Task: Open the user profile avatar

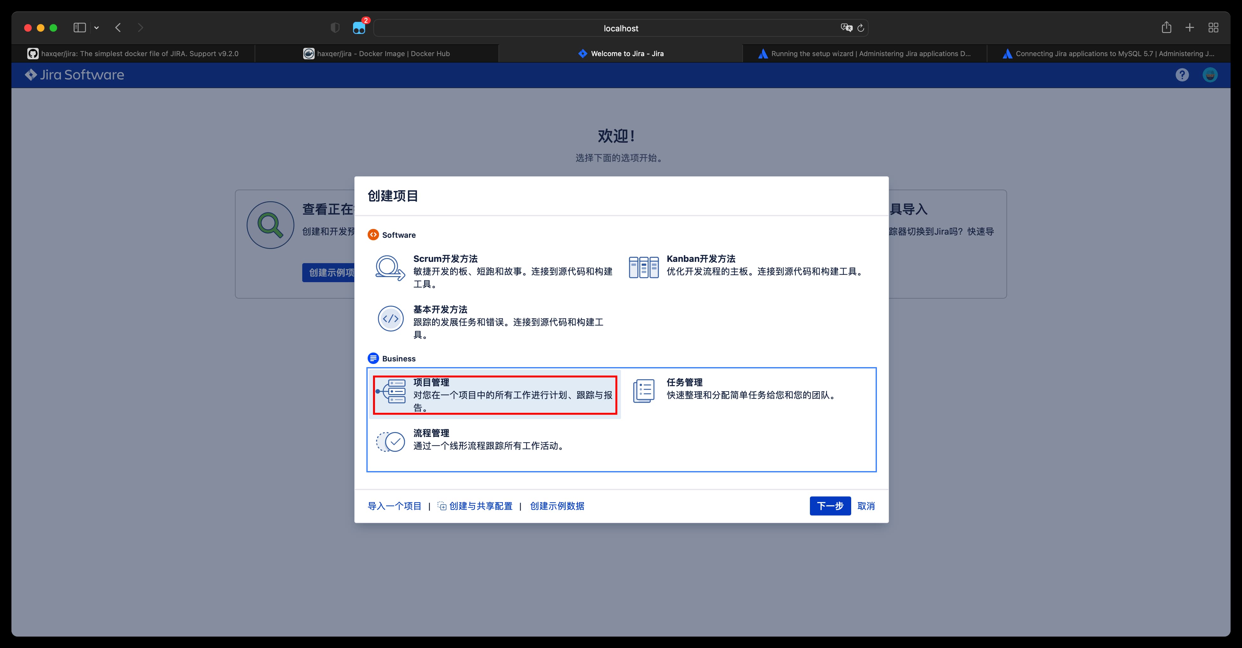Action: pos(1210,75)
